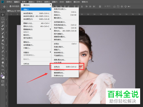143x107 pixels.
Task: Click the distribute horizontal centers icon
Action: (90, 6)
